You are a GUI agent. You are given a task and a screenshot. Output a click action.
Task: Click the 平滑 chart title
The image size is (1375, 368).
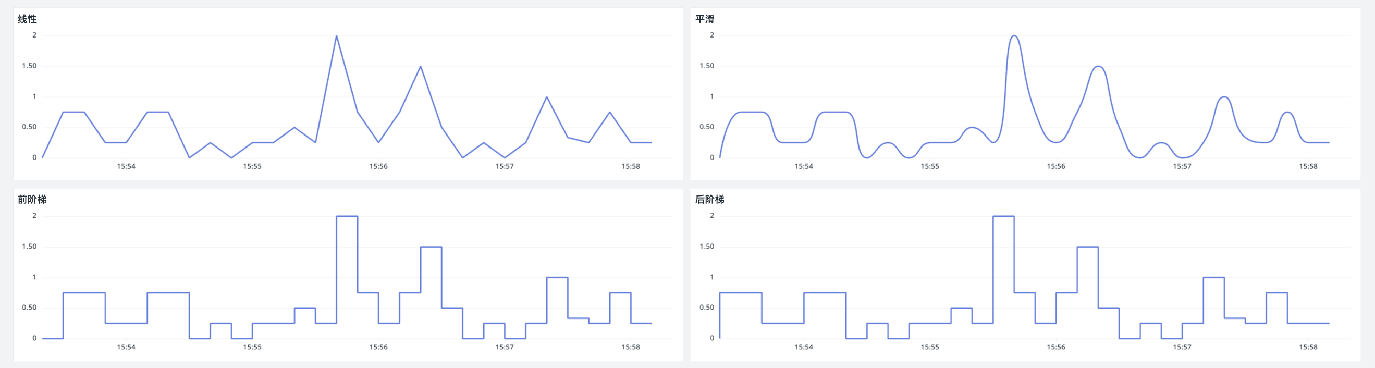[x=705, y=19]
